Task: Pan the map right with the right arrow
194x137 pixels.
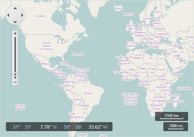Action: click(22, 15)
